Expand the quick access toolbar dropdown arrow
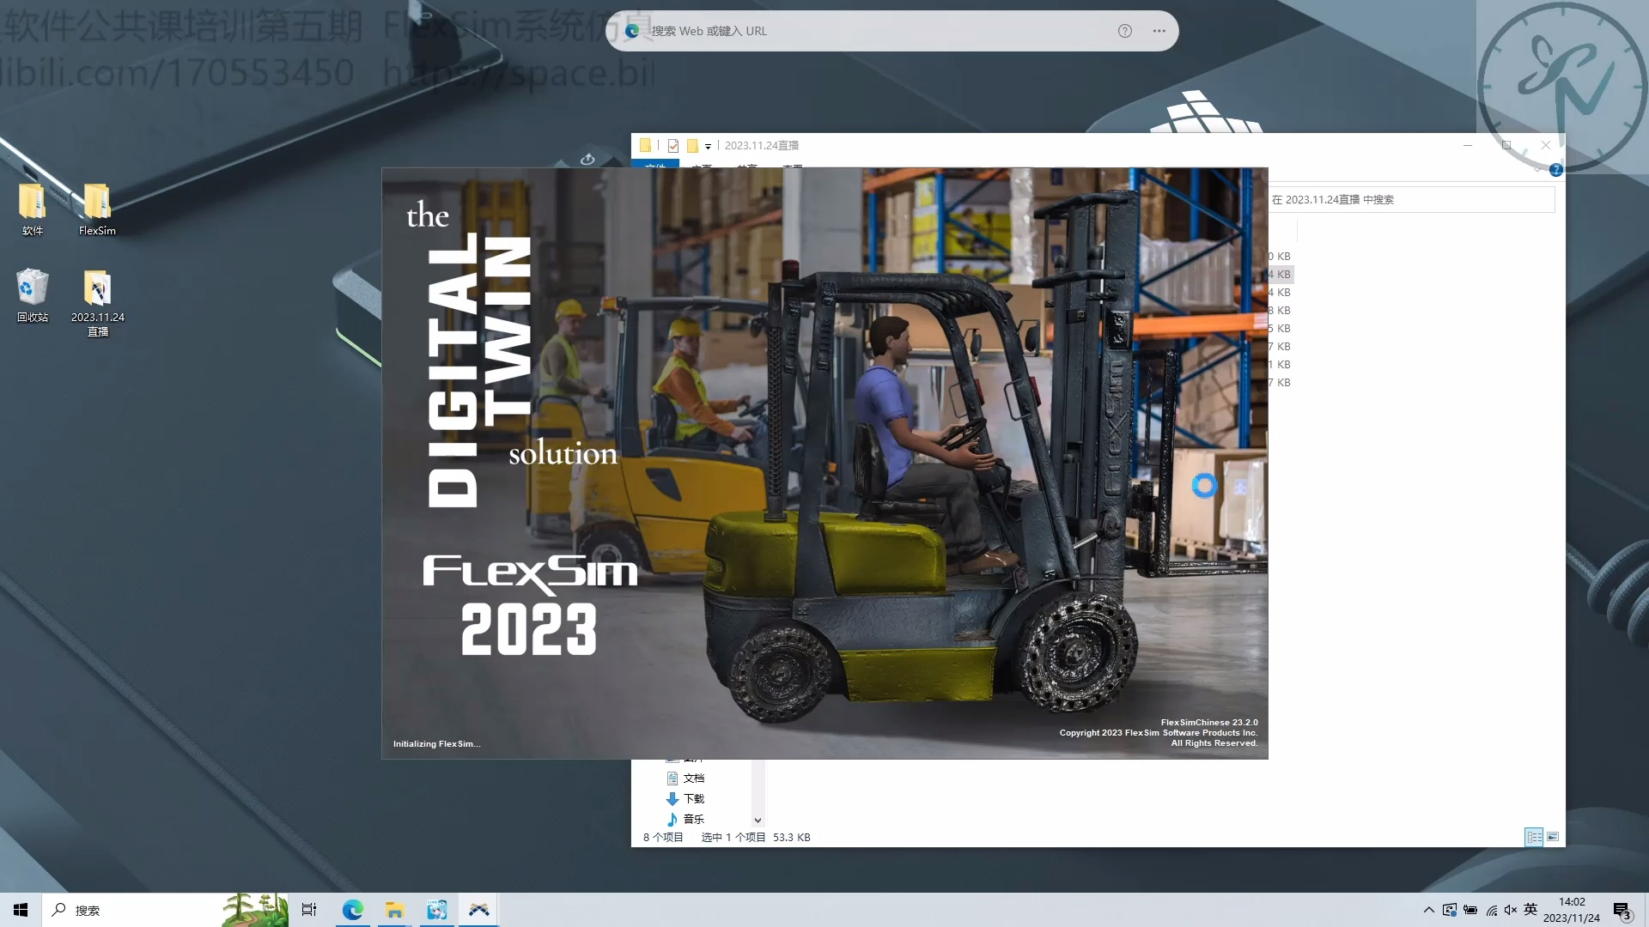Screen dimensions: 1649x927 click(709, 147)
